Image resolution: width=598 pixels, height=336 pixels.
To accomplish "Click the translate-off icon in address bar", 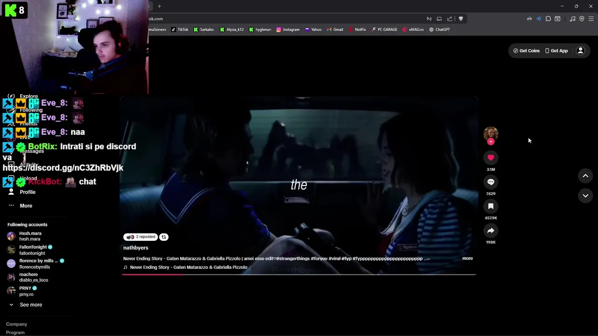I will point(429,19).
